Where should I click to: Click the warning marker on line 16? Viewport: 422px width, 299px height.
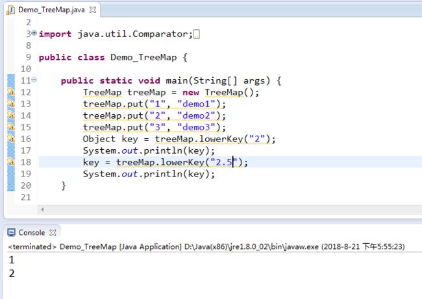pos(11,139)
